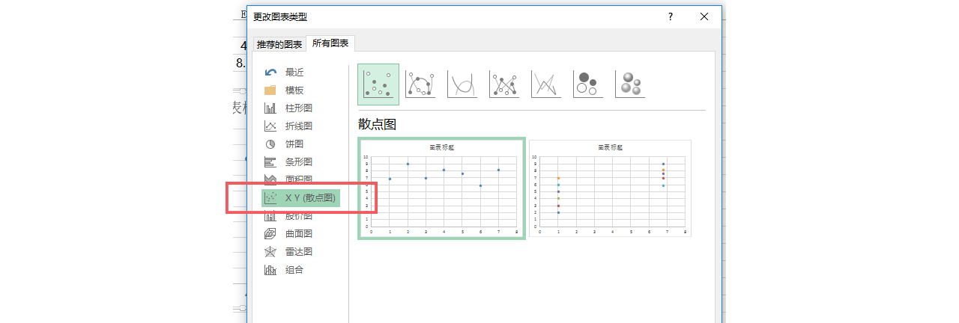The height and width of the screenshot is (323, 959).
Task: Select the 模板 (Templates) folder category
Action: [294, 90]
